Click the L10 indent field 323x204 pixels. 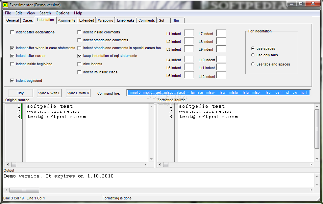221,60
